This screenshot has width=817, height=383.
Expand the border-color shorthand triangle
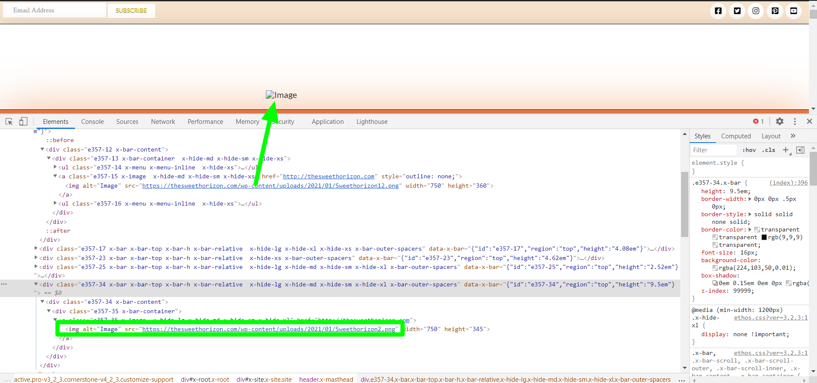coord(750,229)
